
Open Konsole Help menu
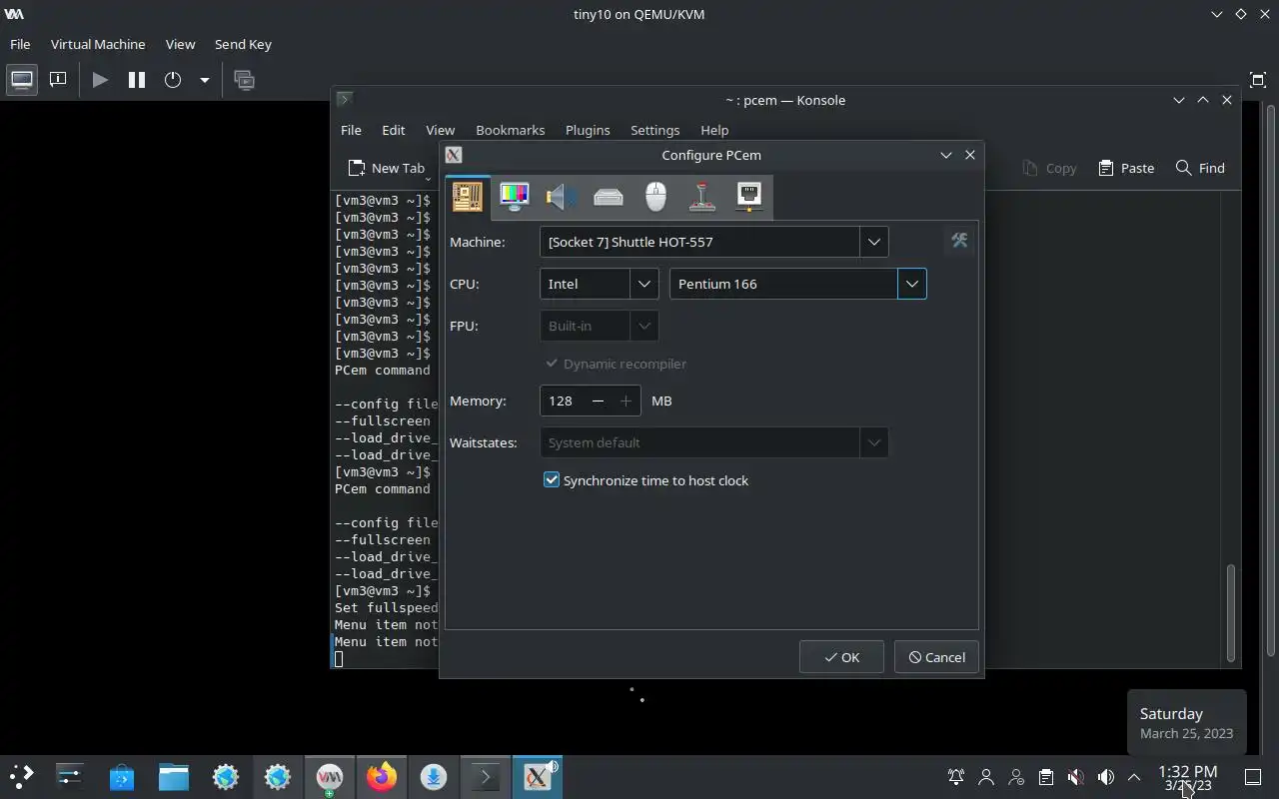click(714, 130)
